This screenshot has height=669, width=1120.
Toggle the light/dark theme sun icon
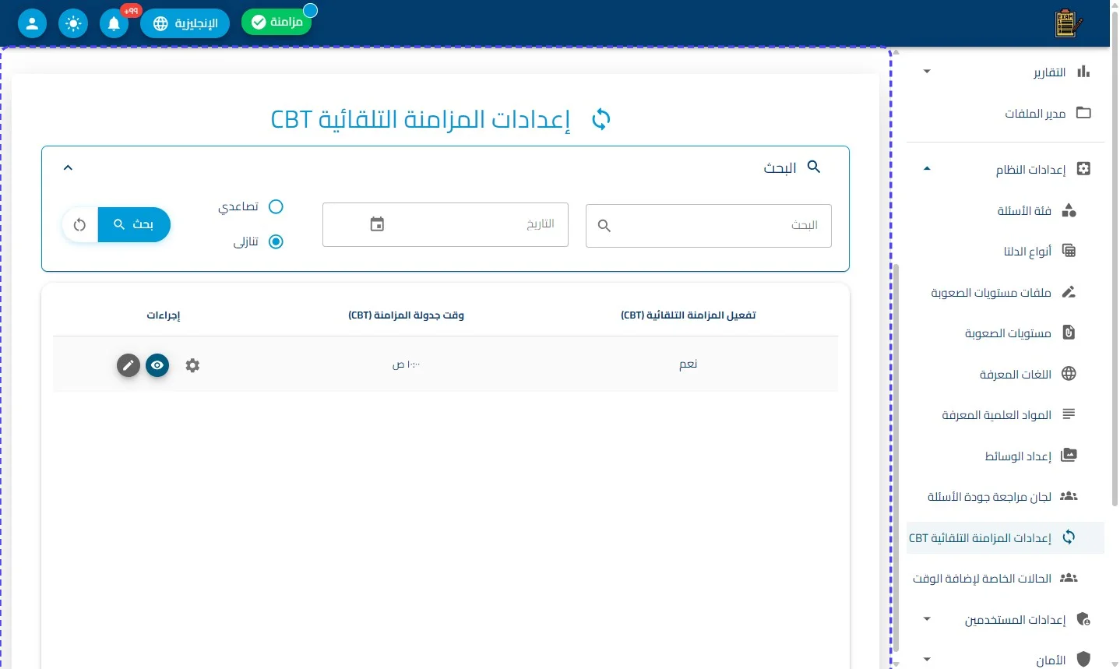pos(73,23)
